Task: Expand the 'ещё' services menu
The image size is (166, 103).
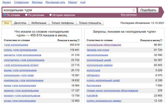Action: point(83,2)
